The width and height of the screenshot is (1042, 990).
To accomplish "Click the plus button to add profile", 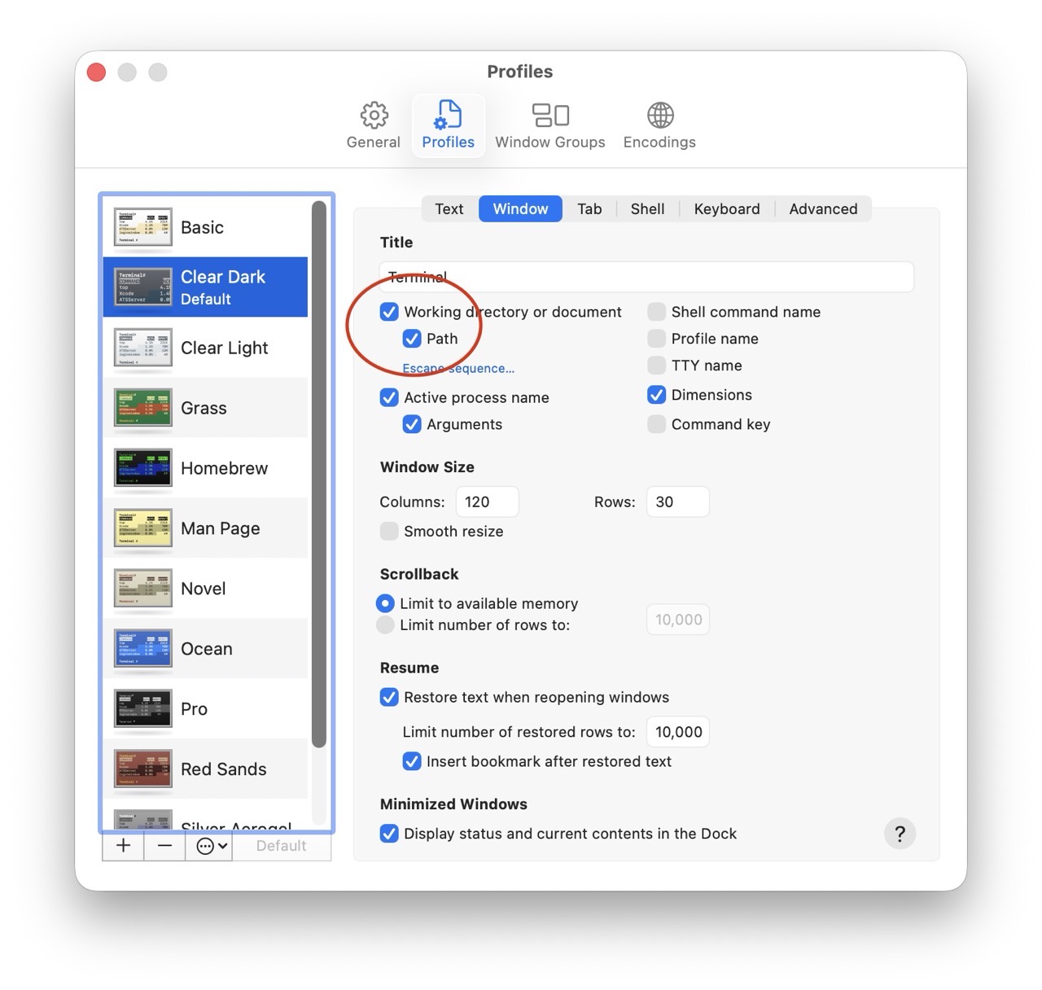I will (x=123, y=846).
